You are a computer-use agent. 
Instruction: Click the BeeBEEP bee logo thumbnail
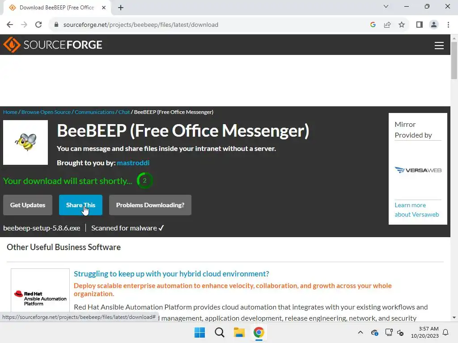pyautogui.click(x=25, y=142)
